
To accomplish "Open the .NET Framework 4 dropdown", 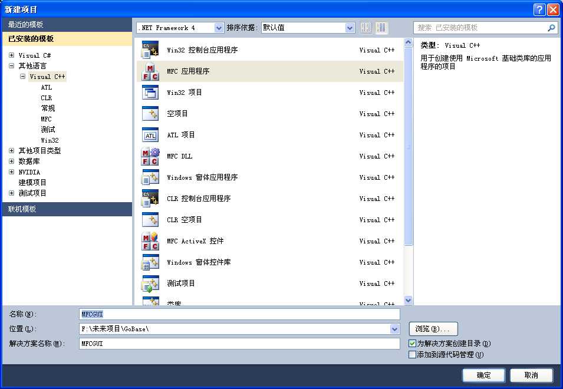I will pyautogui.click(x=219, y=28).
